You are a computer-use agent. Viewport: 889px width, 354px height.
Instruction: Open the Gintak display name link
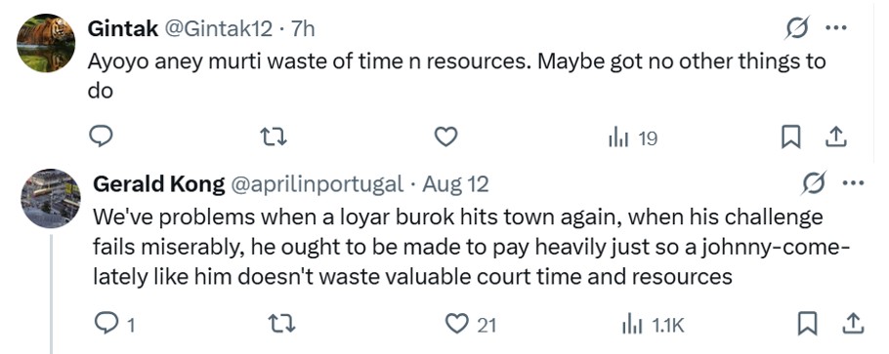[123, 28]
